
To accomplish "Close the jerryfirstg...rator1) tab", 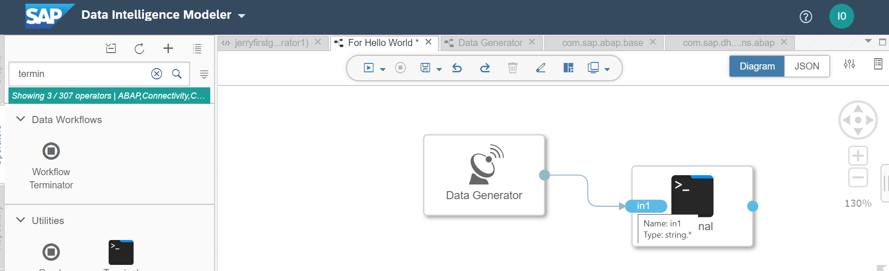I will [x=318, y=42].
